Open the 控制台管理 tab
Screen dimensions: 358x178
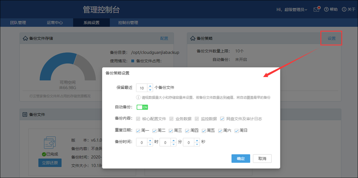(128, 23)
